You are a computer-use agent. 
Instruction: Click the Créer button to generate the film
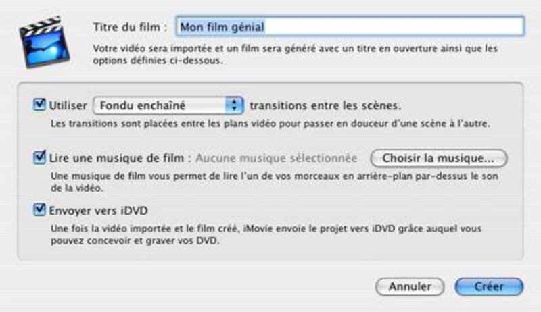pos(489,286)
